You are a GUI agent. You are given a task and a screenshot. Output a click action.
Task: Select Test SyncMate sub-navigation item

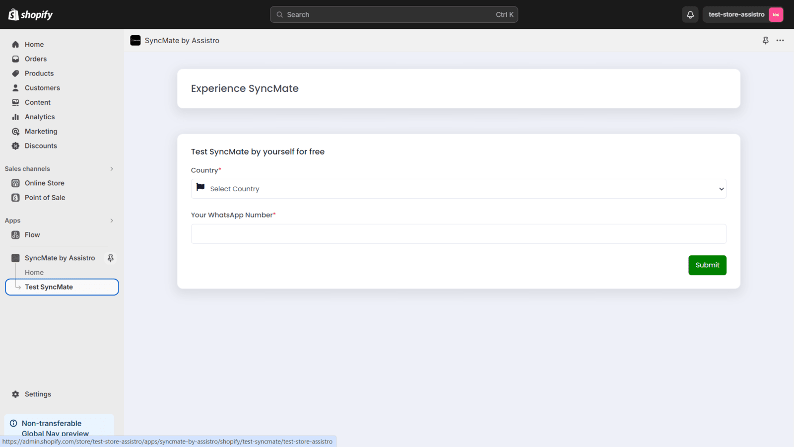point(49,287)
